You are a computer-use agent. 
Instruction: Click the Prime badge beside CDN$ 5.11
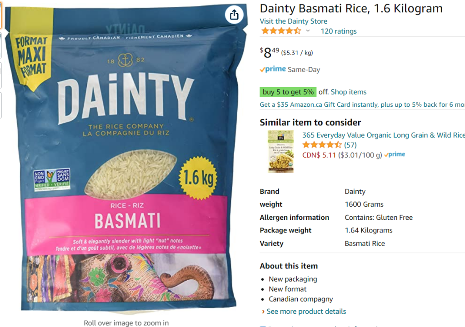[x=395, y=154]
